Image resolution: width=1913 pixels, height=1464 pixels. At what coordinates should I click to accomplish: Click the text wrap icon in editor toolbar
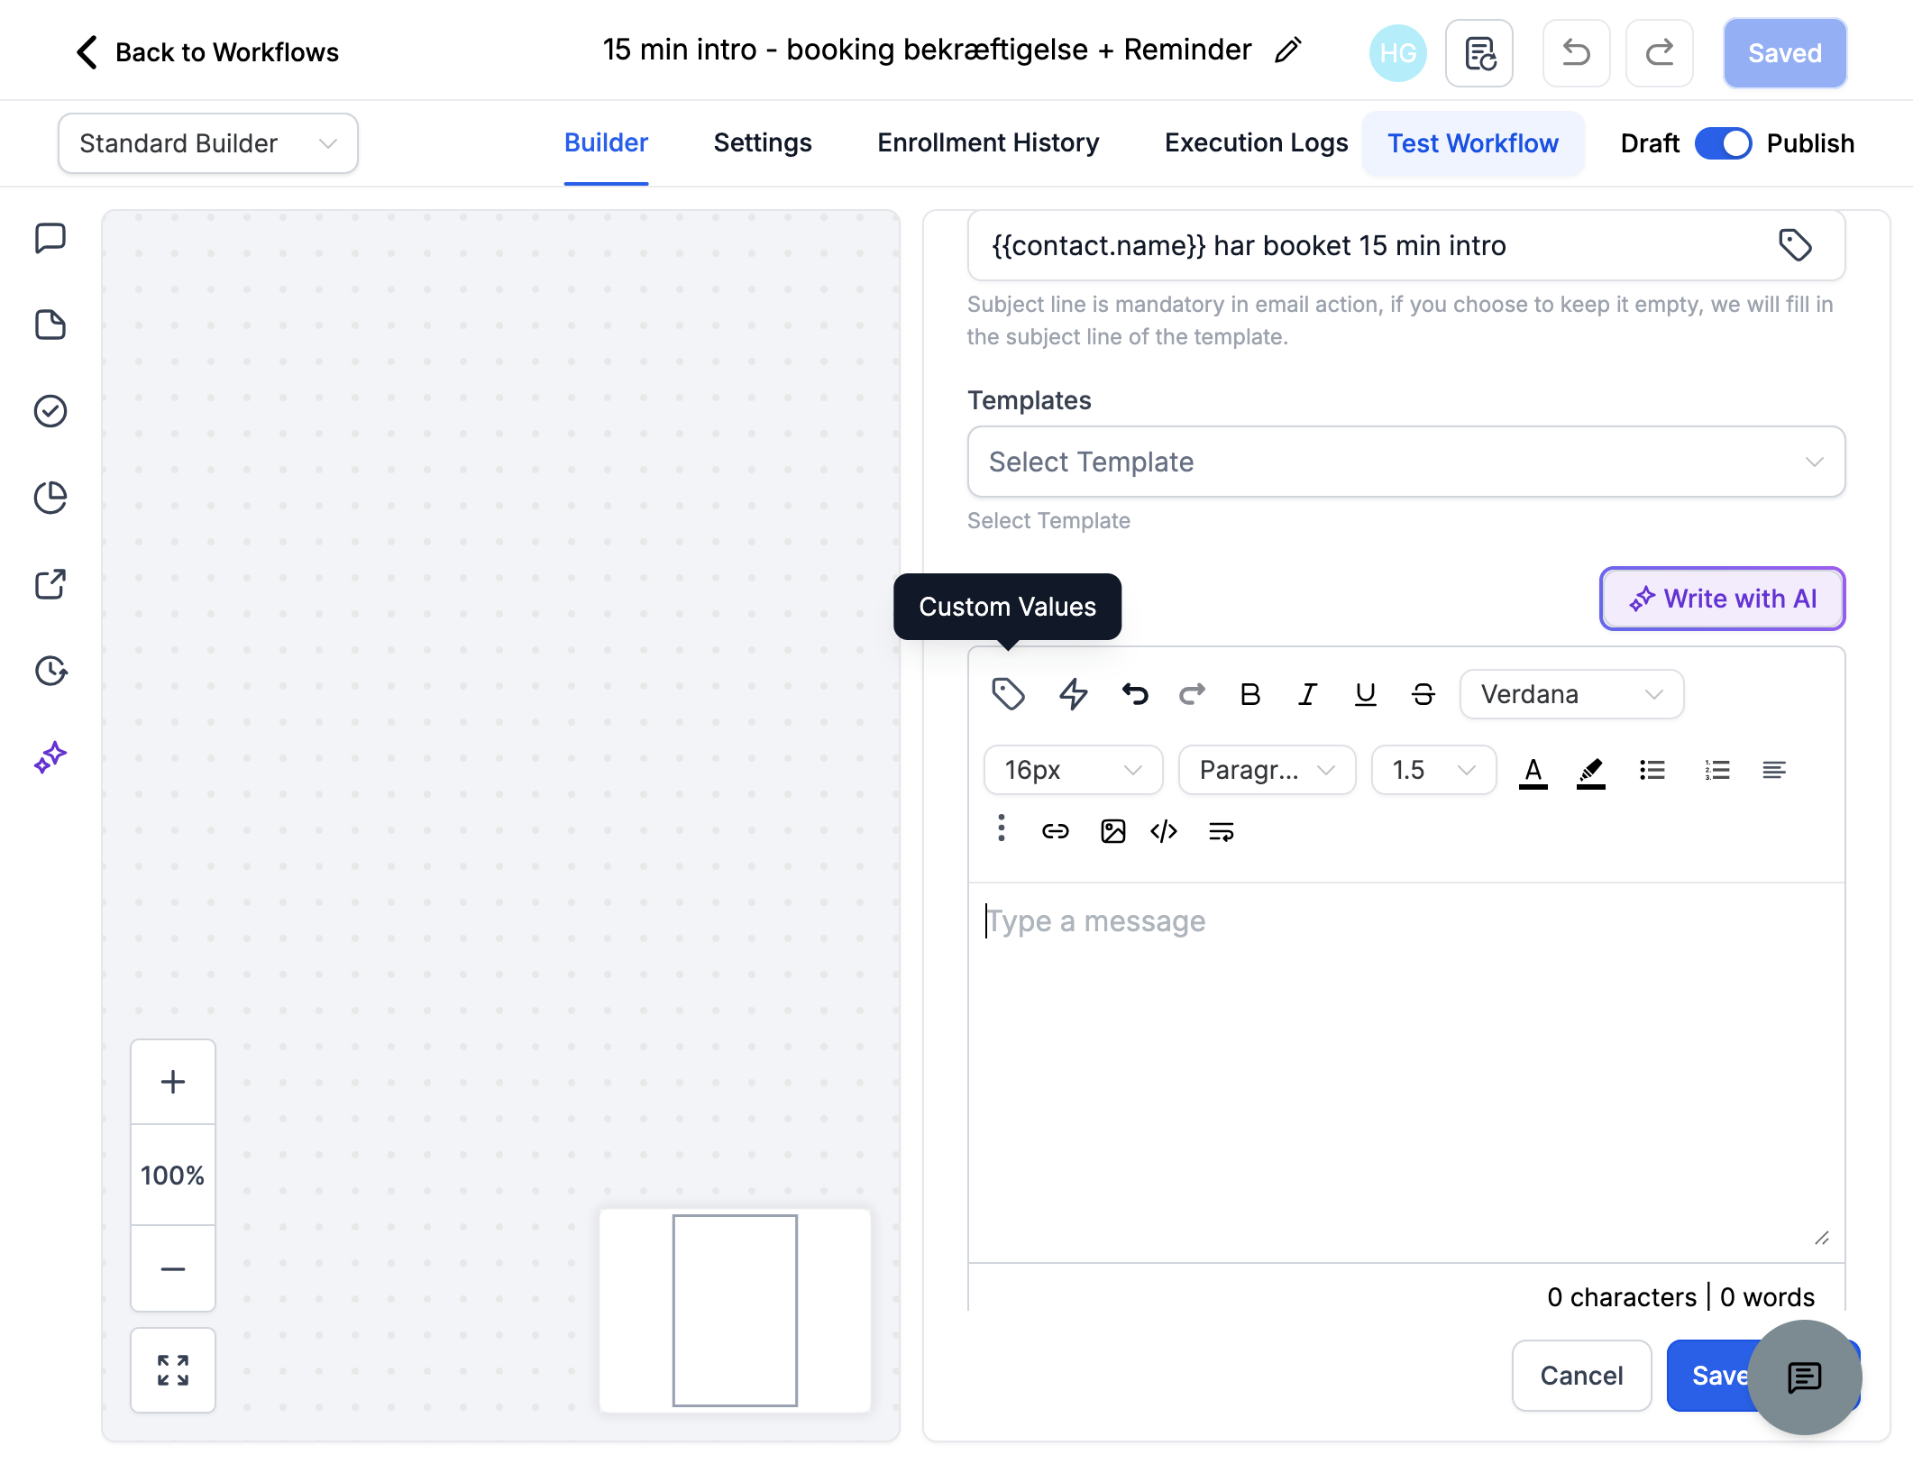click(1222, 831)
